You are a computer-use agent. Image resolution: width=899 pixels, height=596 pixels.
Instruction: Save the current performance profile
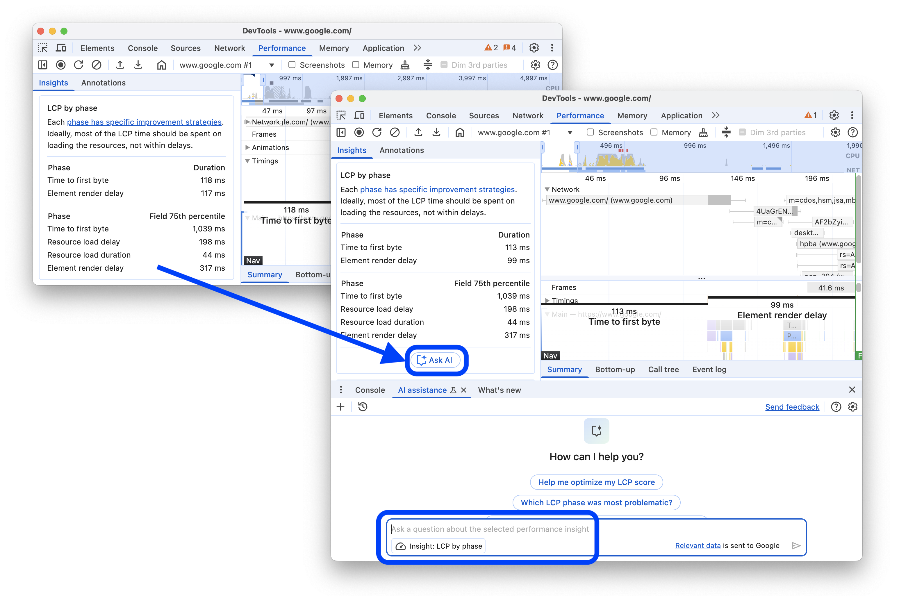[436, 132]
